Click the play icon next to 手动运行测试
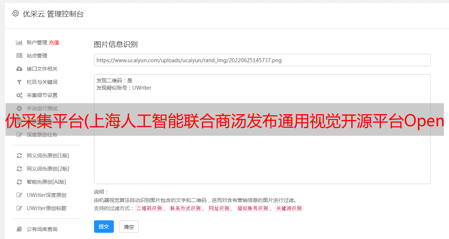Screen dimensions: 449x239 [19, 108]
